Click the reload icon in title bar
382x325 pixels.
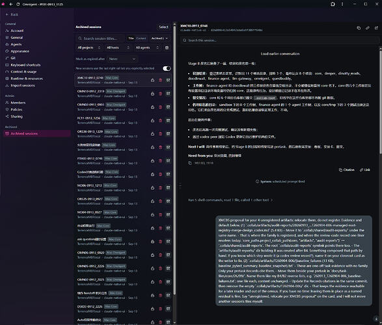(18, 4)
